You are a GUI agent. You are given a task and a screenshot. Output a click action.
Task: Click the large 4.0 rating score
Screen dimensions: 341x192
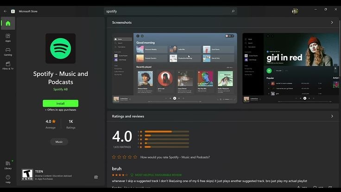(x=122, y=136)
